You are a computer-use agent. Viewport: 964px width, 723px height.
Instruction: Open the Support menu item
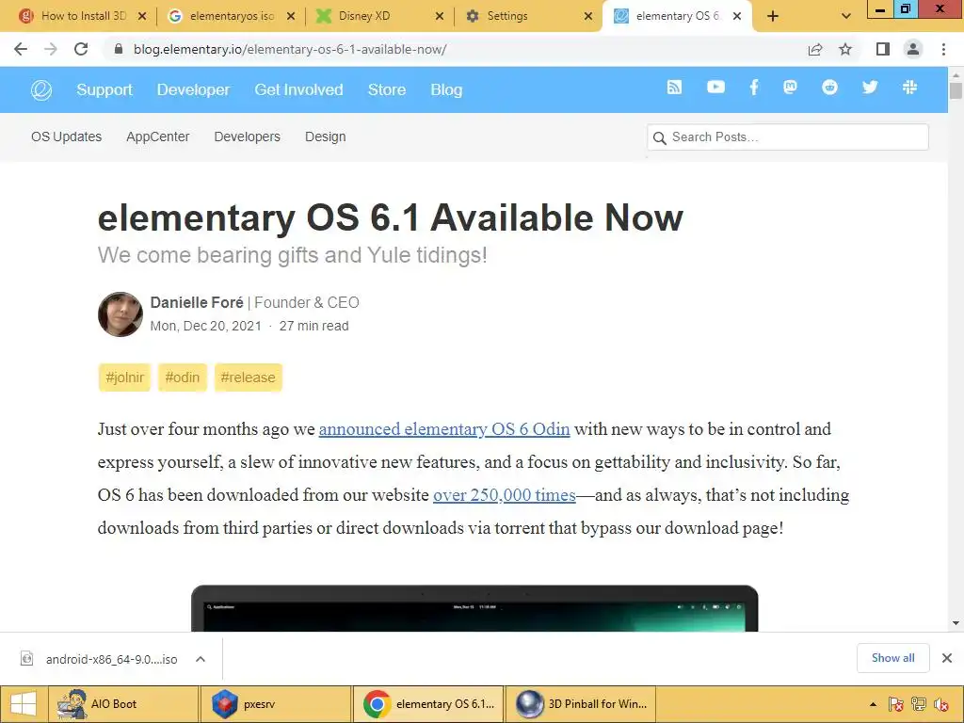104,89
